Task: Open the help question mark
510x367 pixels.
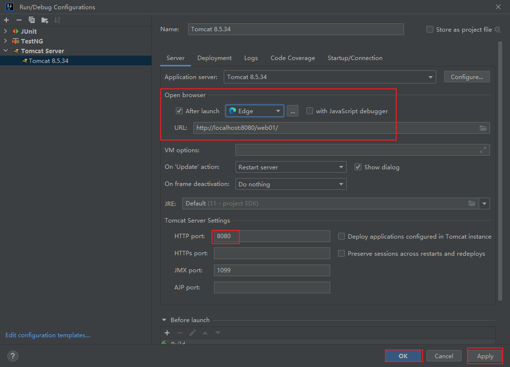Action: pyautogui.click(x=13, y=356)
